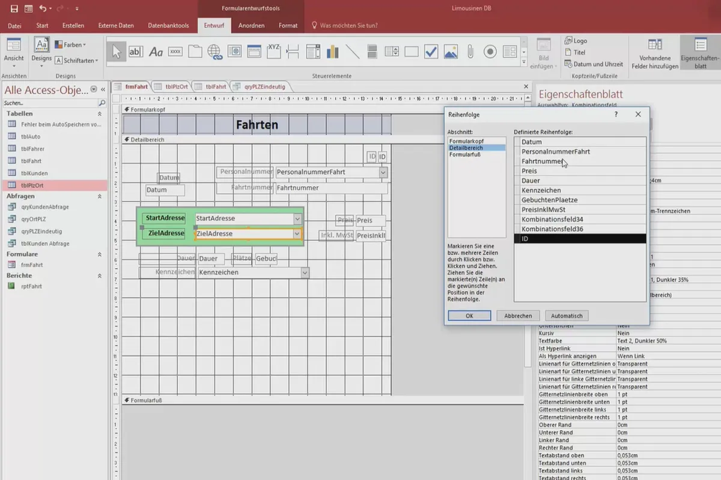
Task: Choose the Attachment (paperclip) control
Action: pos(470,52)
